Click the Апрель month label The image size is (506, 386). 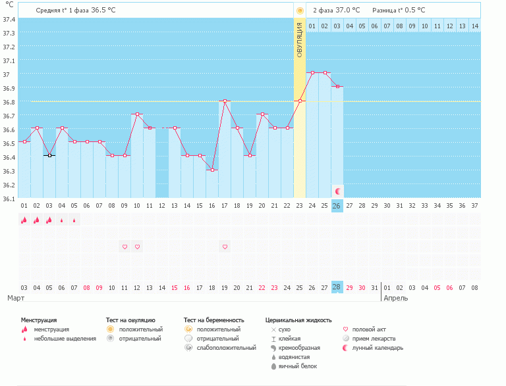(x=395, y=298)
